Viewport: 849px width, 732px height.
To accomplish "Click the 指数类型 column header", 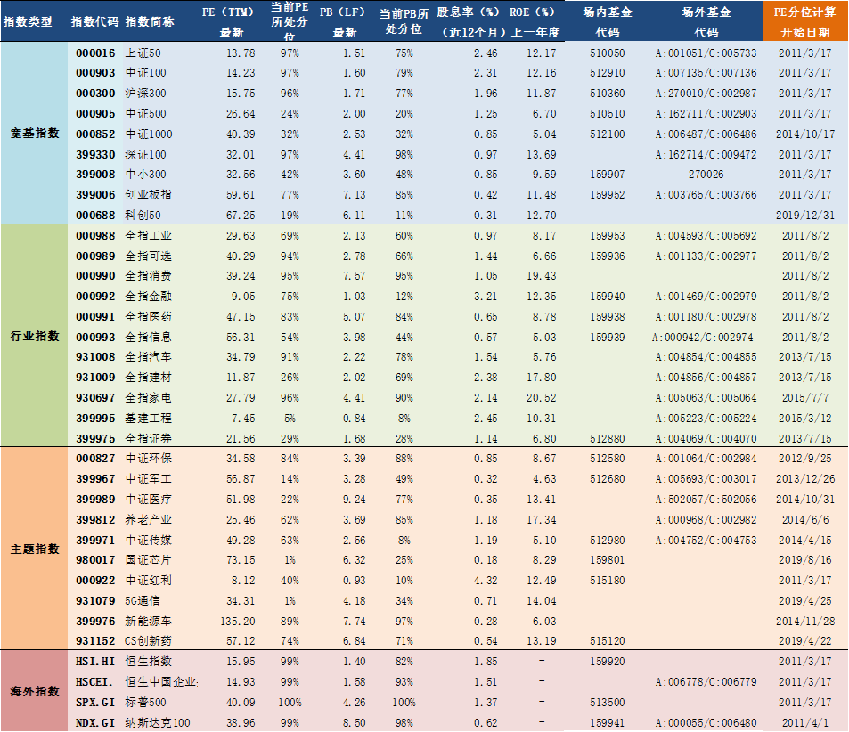I will (x=28, y=21).
